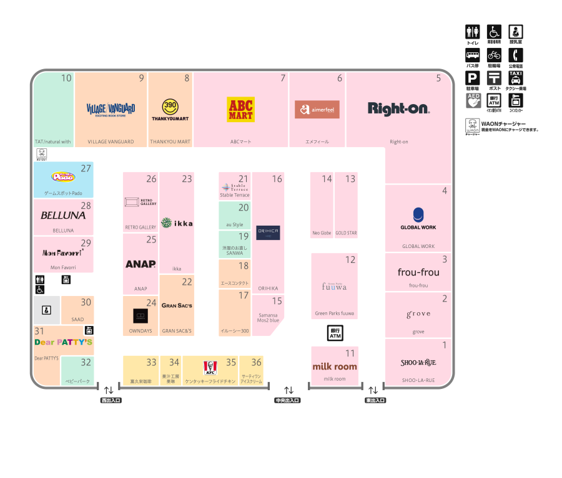The image size is (562, 478).
Task: Select the Dear PATTY'S store logo
Action: point(63,342)
